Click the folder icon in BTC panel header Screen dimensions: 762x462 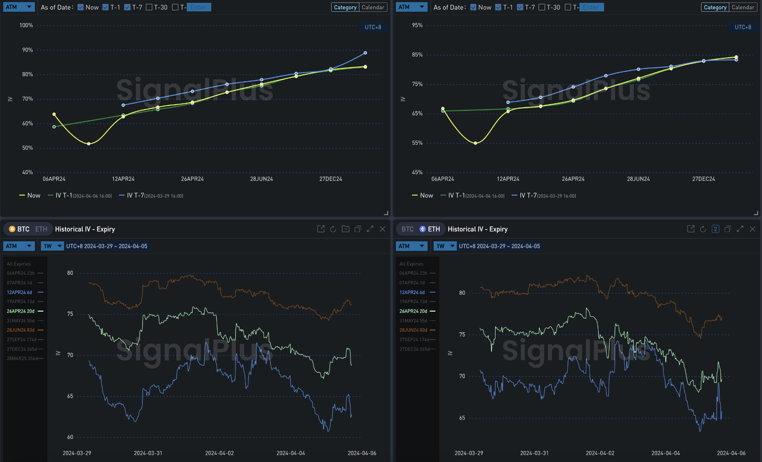pyautogui.click(x=345, y=229)
